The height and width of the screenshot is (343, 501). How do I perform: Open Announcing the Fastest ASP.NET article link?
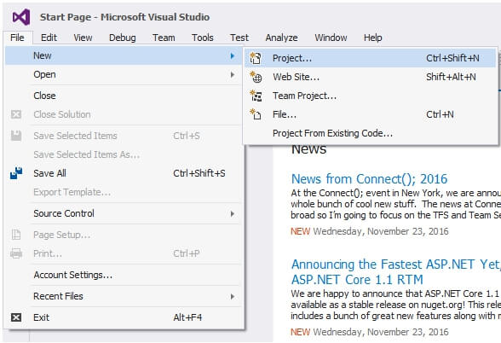tap(395, 272)
